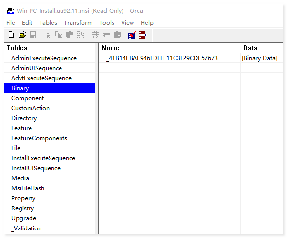Click the Validate icon with red checkmark

click(132, 35)
